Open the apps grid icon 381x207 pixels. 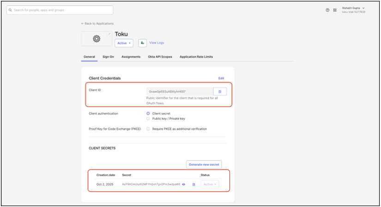pos(335,10)
